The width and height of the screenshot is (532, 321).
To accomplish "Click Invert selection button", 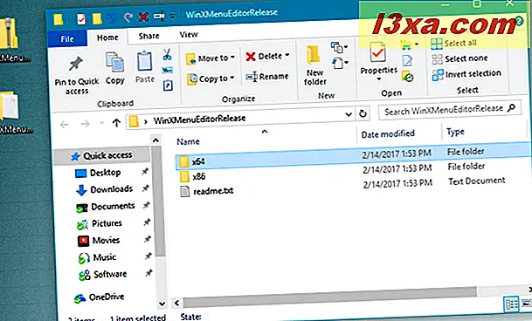I will [466, 74].
